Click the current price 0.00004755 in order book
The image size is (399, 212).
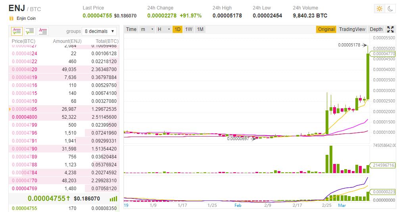pos(47,199)
